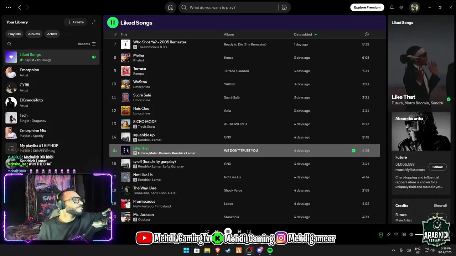Click Show all in Credits
The image size is (456, 256).
440,206
